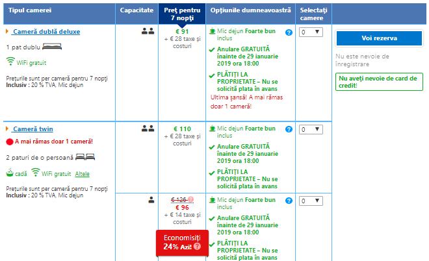Click WiFi icon under Cameră dublă deluxe
This screenshot has height=261, width=429.
(x=10, y=62)
